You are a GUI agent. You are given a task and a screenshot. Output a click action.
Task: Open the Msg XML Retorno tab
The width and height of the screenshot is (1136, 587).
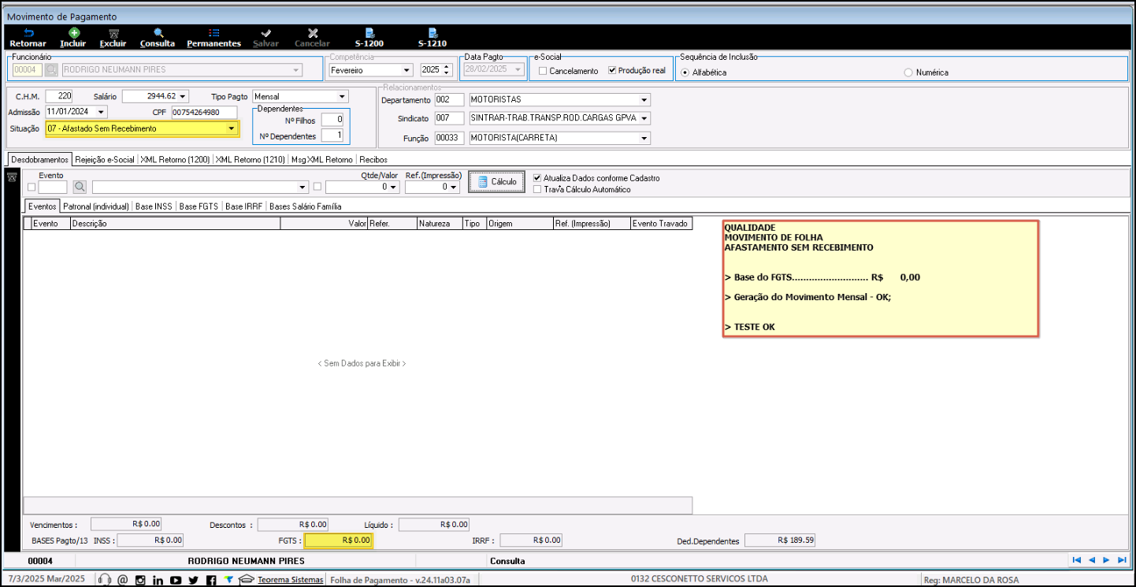click(323, 159)
